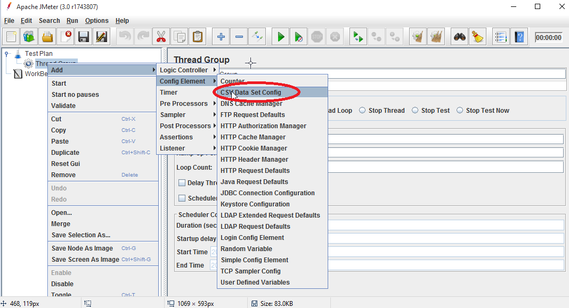
Task: Click the Close test plan toolbar icon
Action: (x=66, y=37)
